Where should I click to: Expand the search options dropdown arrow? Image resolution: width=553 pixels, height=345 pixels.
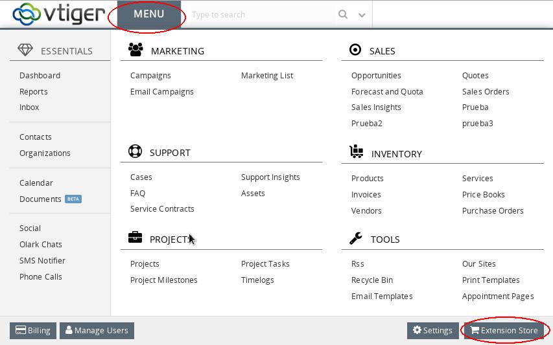click(362, 15)
